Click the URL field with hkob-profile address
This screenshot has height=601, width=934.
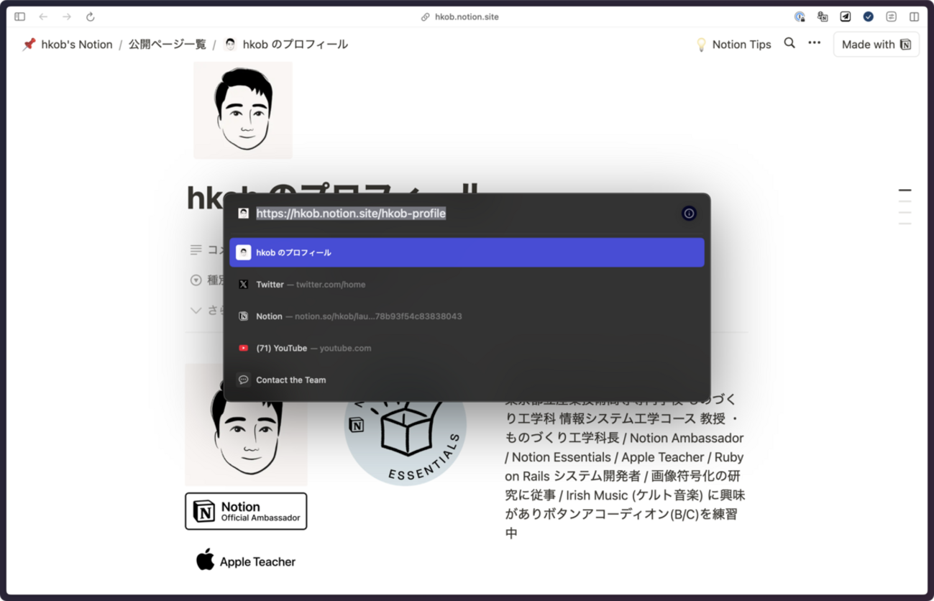click(351, 214)
